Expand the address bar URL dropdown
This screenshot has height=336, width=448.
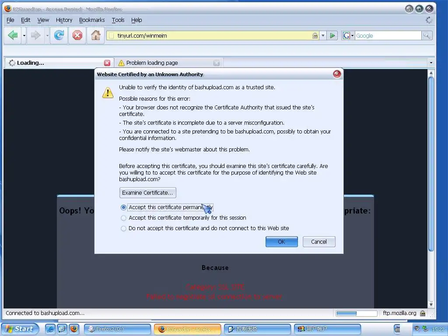323,36
